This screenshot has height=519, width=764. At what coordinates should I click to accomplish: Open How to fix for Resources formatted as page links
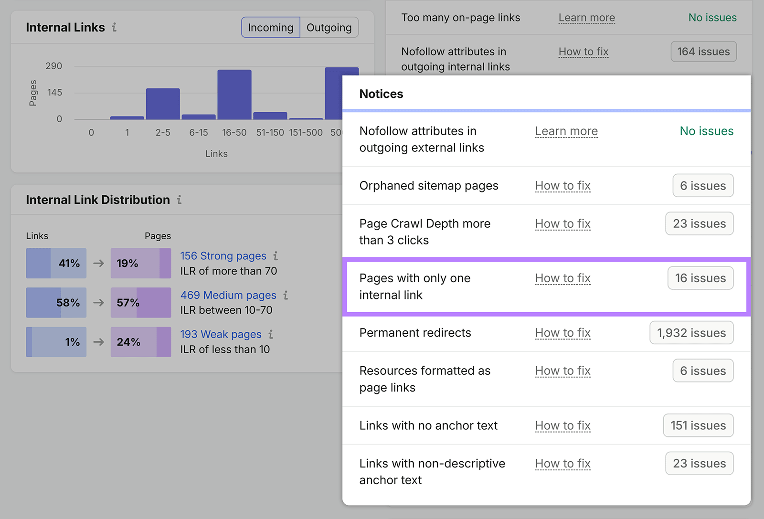pyautogui.click(x=563, y=371)
